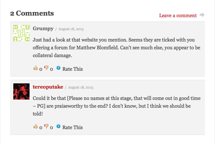Viewport: 215px width, 145px height.
Task: Click the grey arrow beside Leave a comment
Action: [x=202, y=15]
